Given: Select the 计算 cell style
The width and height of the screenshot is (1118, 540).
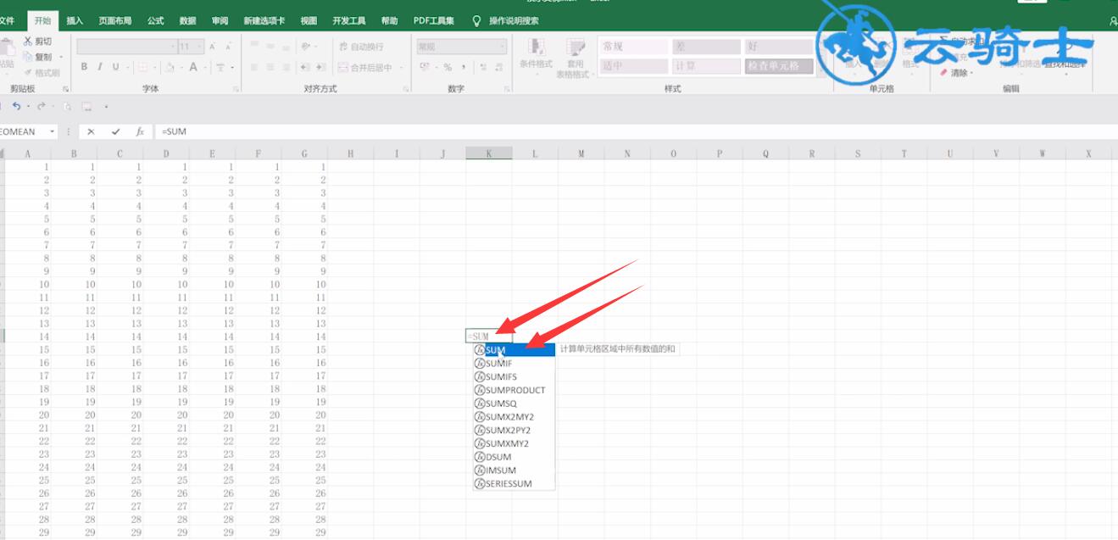Looking at the screenshot, I should click(707, 66).
